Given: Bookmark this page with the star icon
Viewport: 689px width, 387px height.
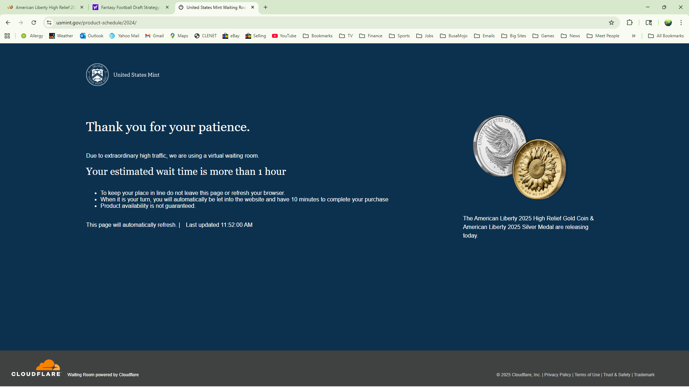Looking at the screenshot, I should click(x=611, y=23).
